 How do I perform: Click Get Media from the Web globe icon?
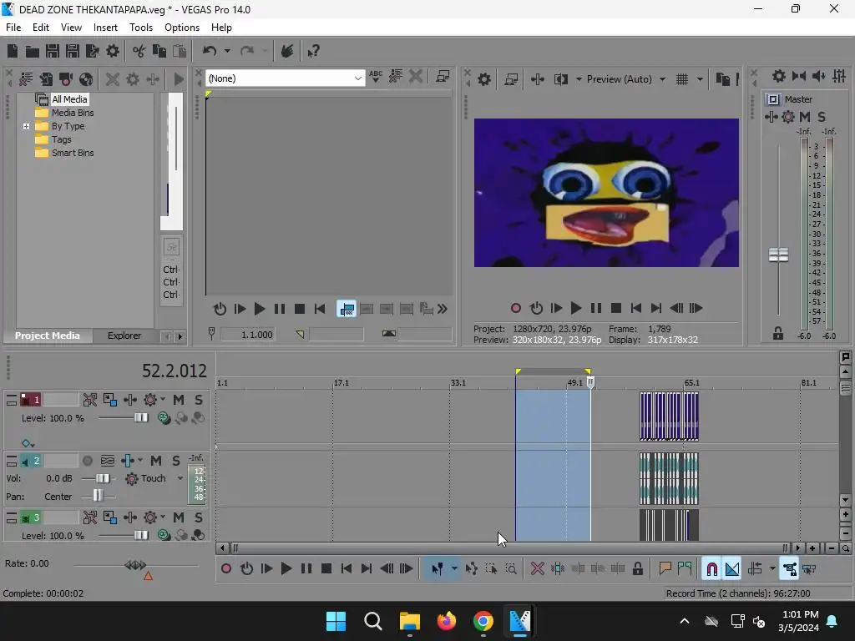coord(86,79)
